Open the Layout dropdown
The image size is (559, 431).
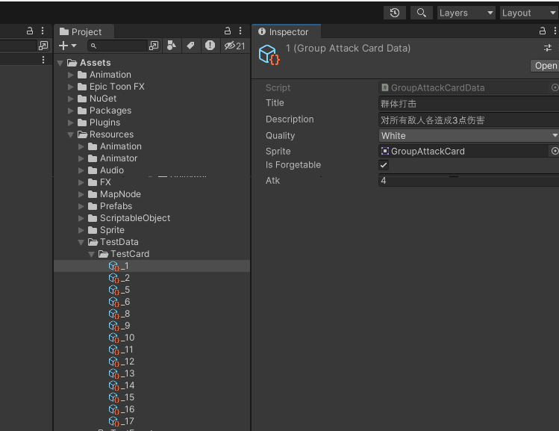pyautogui.click(x=527, y=13)
